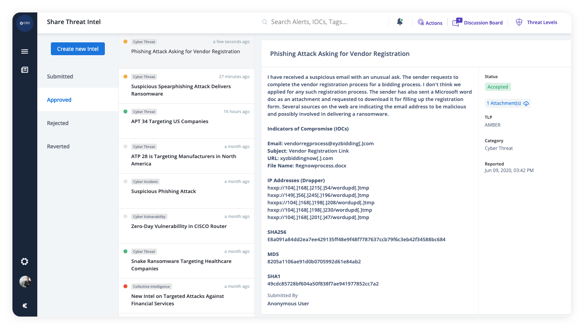Click the red dot on New Intel item
Image resolution: width=584 pixels, height=329 pixels.
pos(125,286)
